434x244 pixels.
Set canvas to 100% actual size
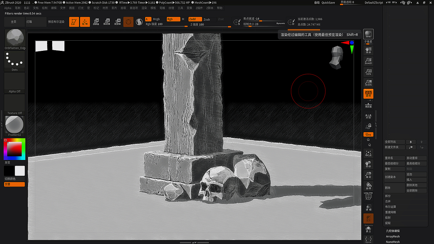(368, 72)
